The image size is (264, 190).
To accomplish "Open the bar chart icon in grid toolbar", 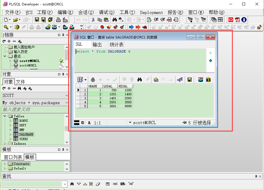I will tap(208, 80).
